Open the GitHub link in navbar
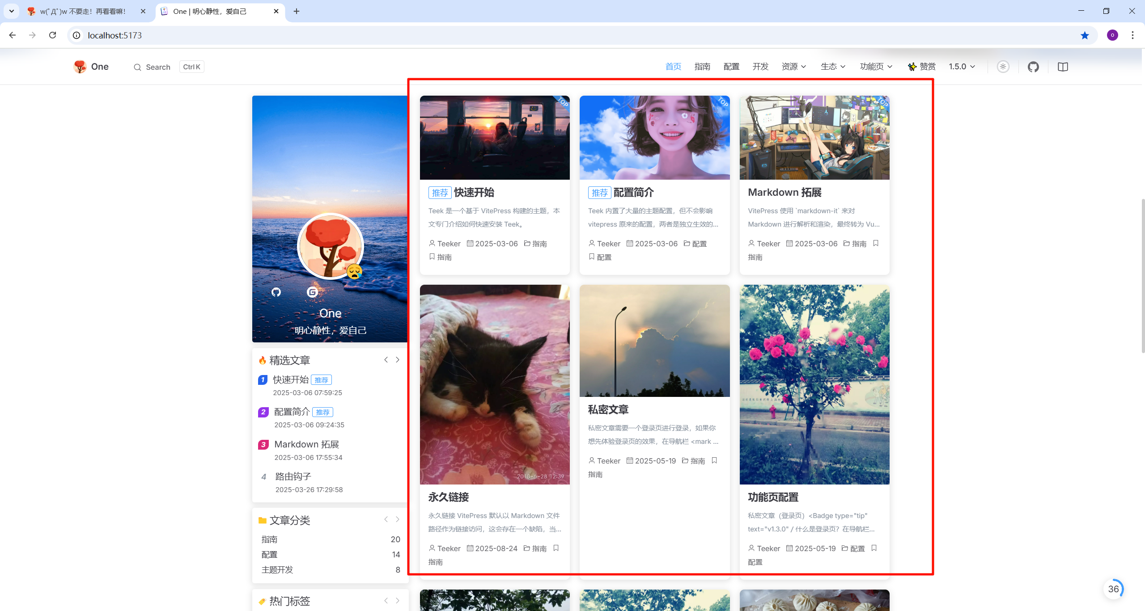This screenshot has height=611, width=1145. [1033, 67]
